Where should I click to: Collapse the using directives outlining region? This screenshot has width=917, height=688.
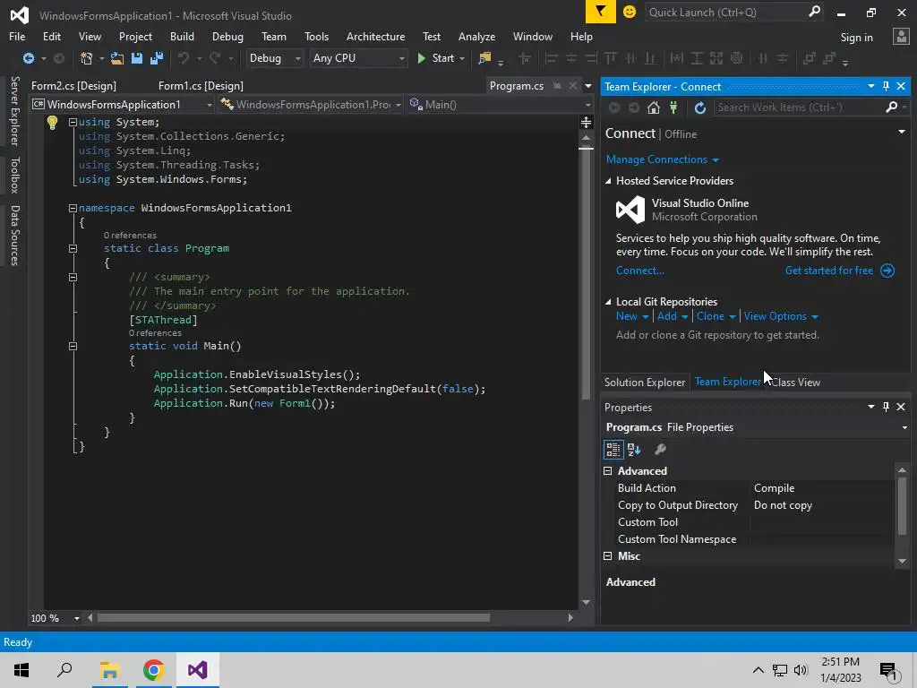(73, 122)
